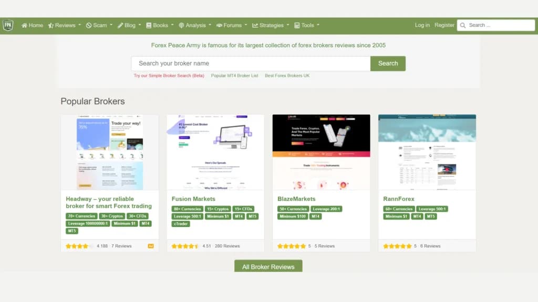Image resolution: width=538 pixels, height=302 pixels.
Task: Click the star rating on Fusion Markets card
Action: [x=185, y=246]
